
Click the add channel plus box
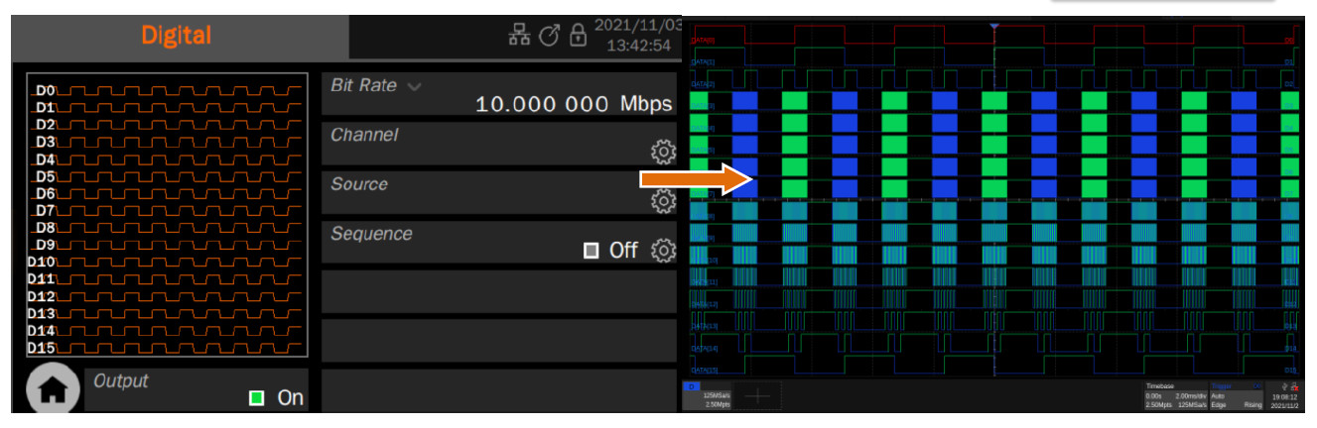757,396
